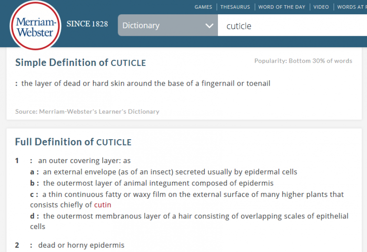This screenshot has height=252, width=367.
Task: Click the Simple Definition of CUTICLE heading
Action: tap(80, 63)
